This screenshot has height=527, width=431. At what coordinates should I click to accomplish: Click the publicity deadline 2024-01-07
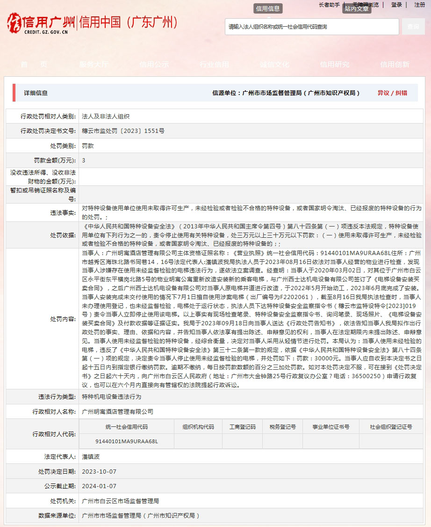(x=99, y=486)
